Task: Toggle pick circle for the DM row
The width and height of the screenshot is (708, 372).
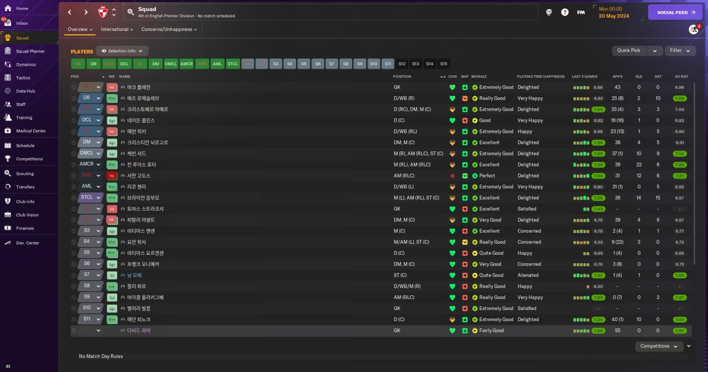Action: [x=74, y=143]
